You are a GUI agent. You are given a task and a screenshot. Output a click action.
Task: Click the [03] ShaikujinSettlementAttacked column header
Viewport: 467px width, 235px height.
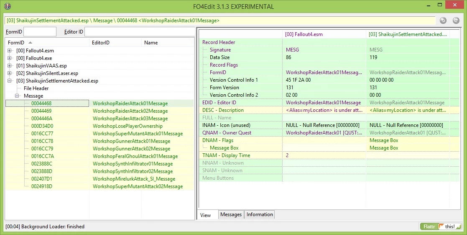(408, 34)
